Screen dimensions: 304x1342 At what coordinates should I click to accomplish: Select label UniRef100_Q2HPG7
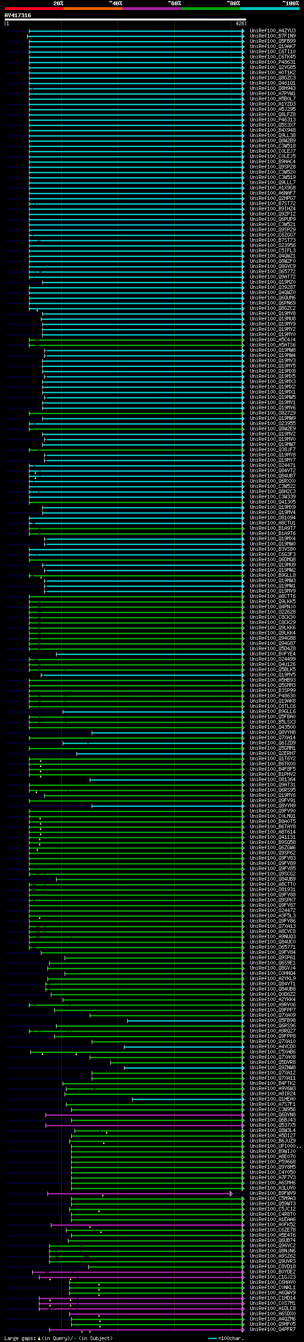pos(272,199)
